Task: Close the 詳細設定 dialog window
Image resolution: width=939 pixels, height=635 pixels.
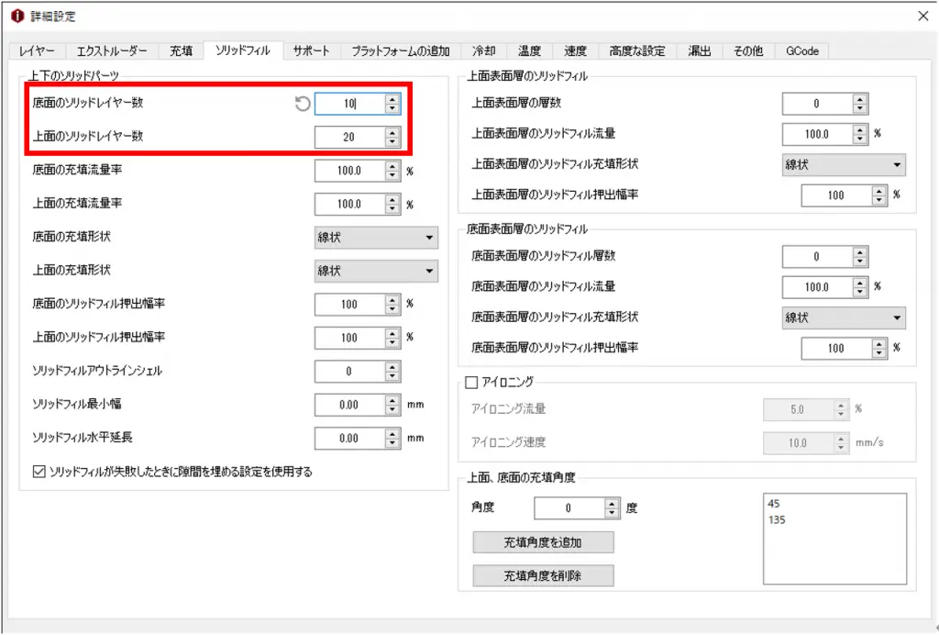Action: point(922,17)
